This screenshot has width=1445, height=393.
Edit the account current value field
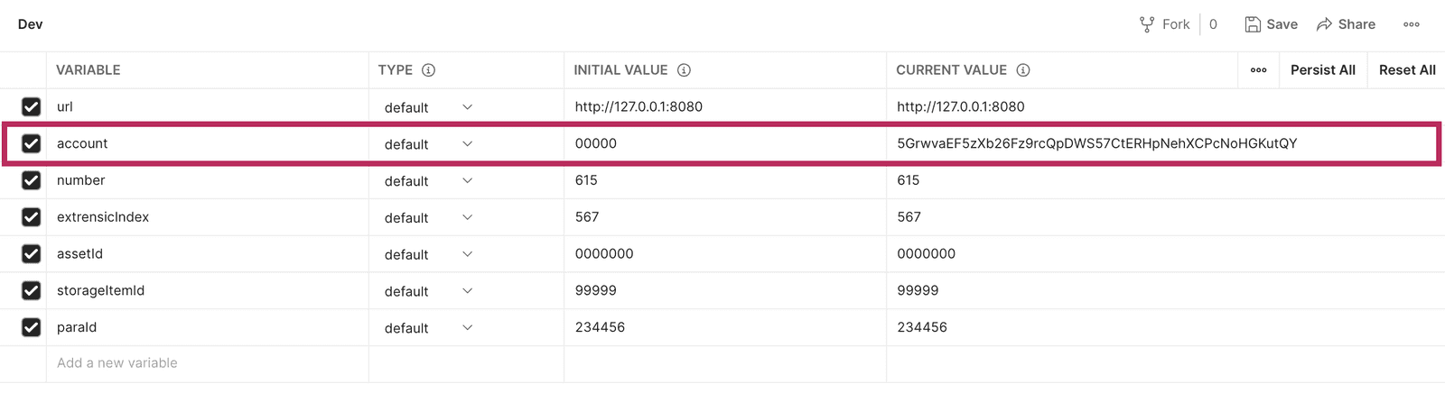(1096, 144)
